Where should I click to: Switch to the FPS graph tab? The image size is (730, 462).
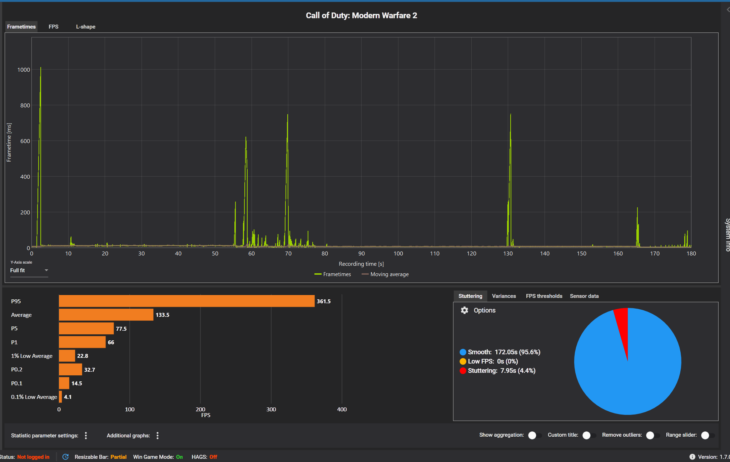[x=53, y=27]
